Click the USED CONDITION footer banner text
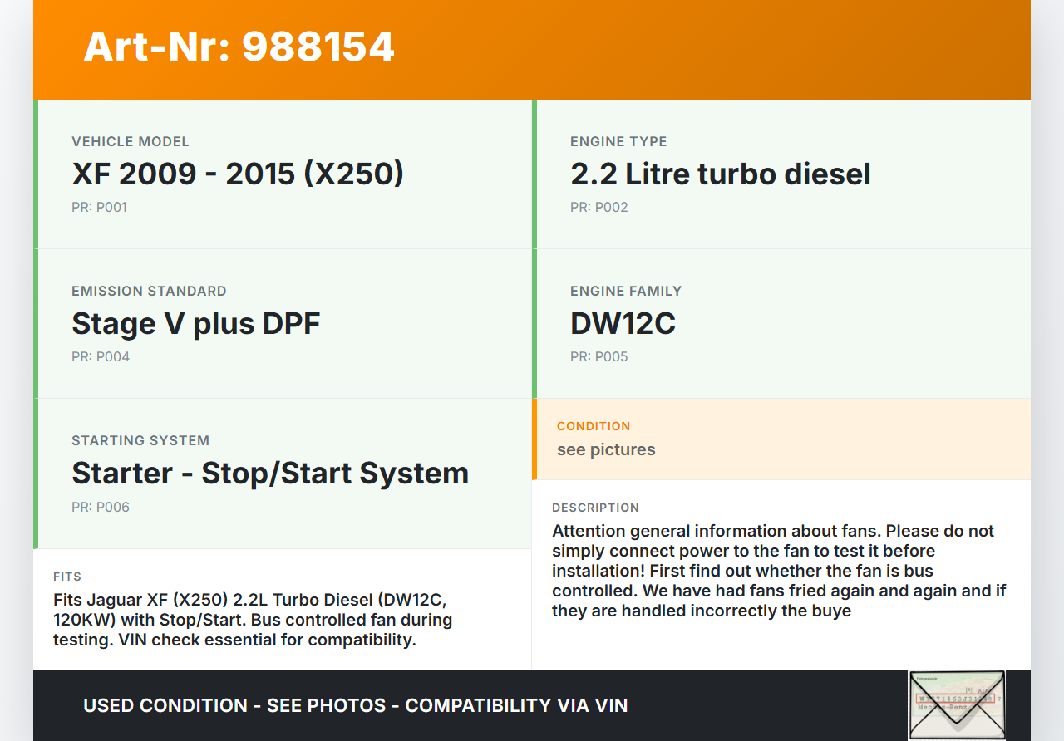 355,705
